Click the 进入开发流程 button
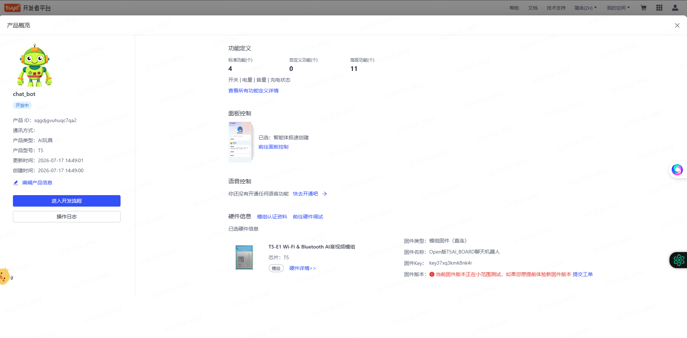This screenshot has height=338, width=687. coord(67,201)
